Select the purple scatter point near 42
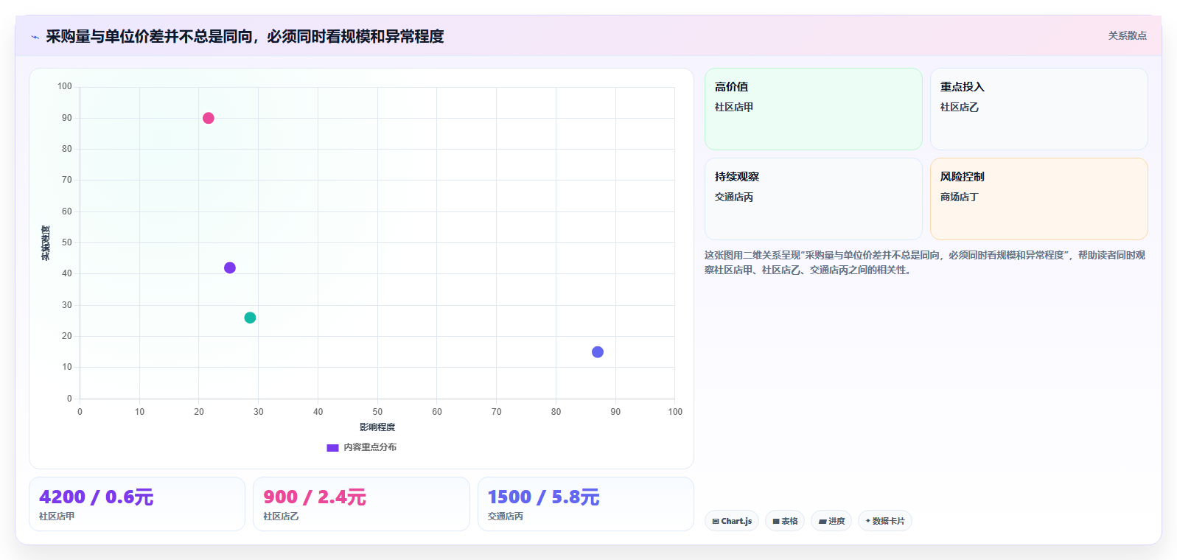Screen dimensions: 1177x560 tap(230, 267)
